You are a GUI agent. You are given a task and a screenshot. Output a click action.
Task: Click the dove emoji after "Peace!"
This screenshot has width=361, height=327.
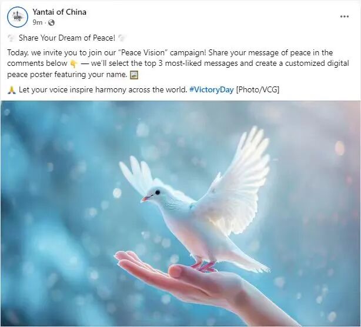coord(121,38)
